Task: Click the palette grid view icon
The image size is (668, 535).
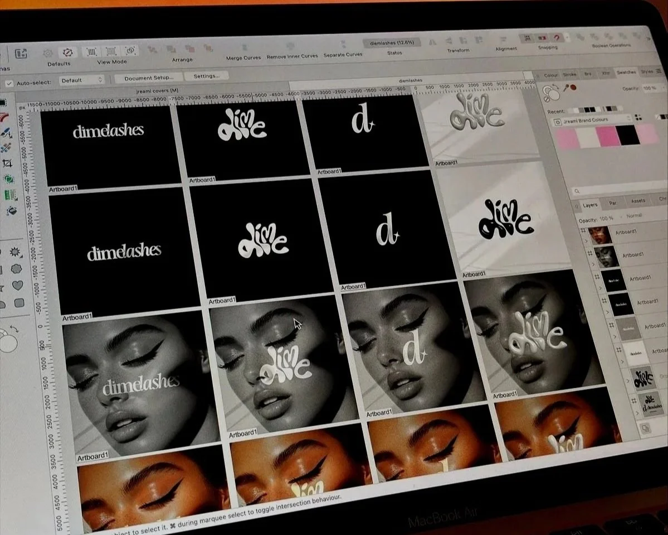Action: coord(638,117)
